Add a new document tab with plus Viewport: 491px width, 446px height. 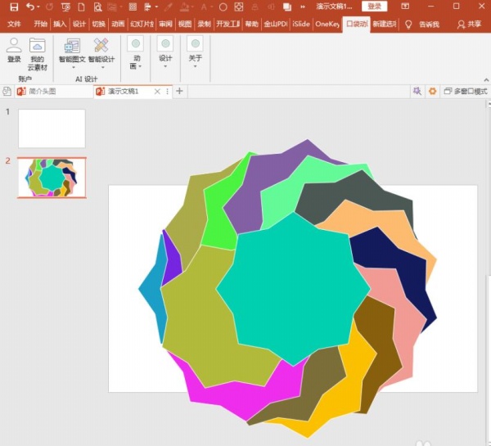tap(180, 92)
